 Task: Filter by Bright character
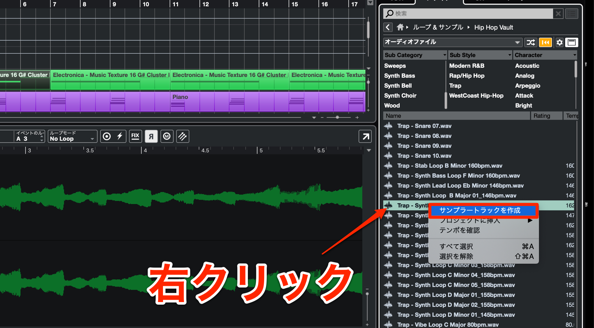coord(523,106)
